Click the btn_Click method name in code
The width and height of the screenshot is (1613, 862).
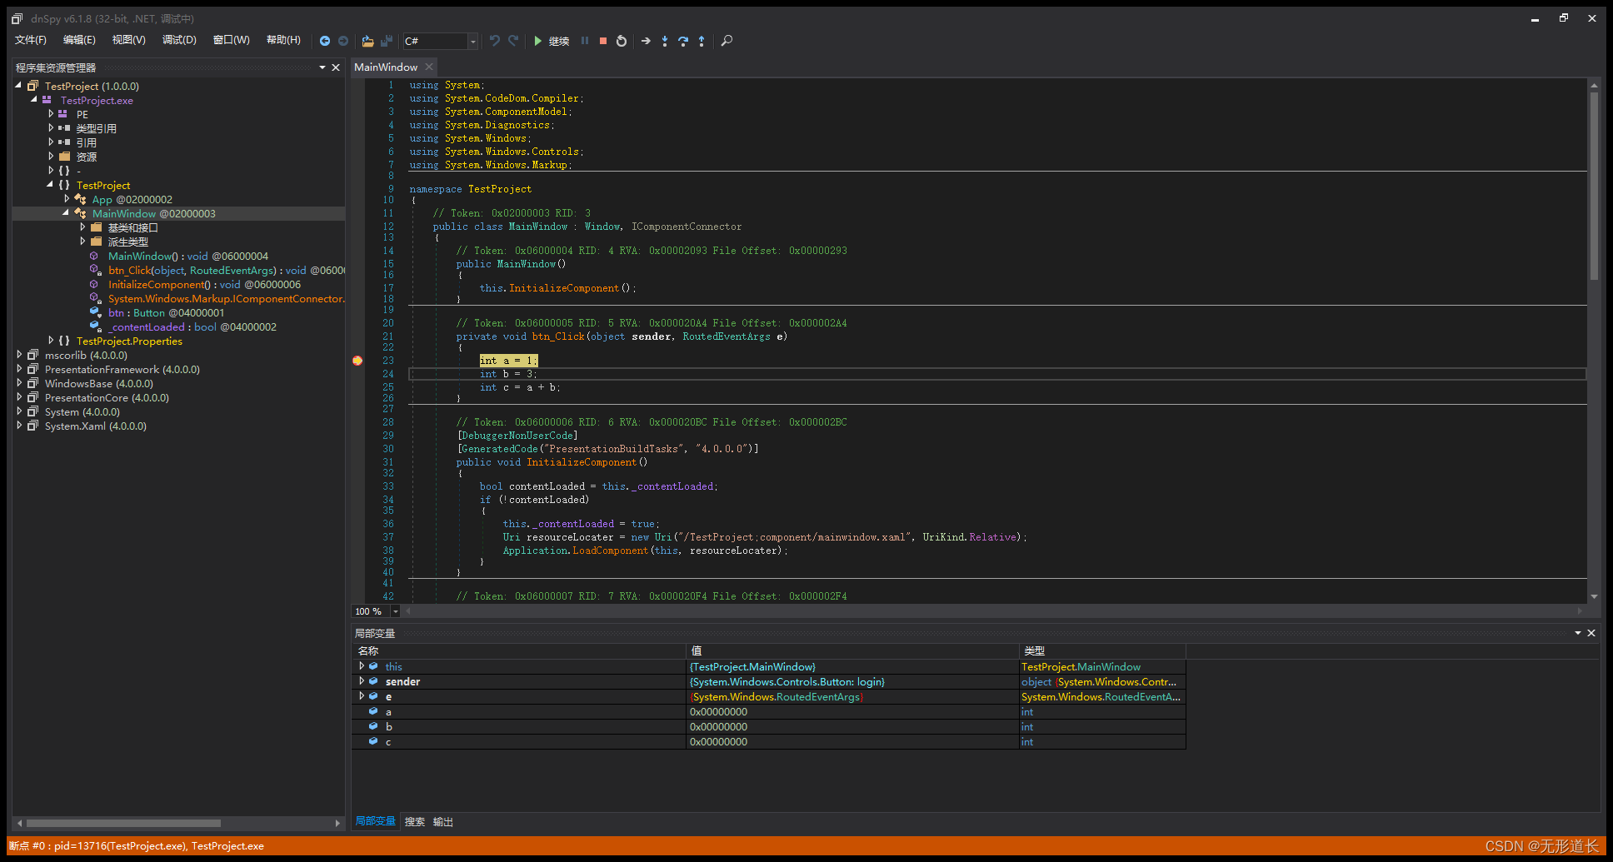pos(558,336)
